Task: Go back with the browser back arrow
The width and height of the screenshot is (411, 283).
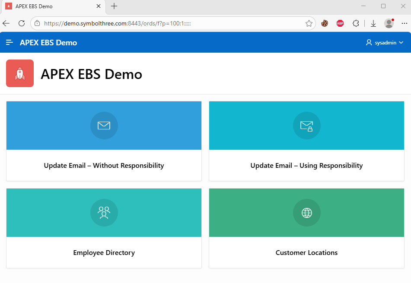Action: click(x=6, y=23)
